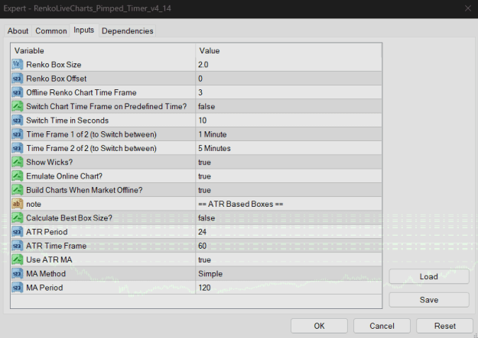
Task: Click the Emulate Online Chart boolean icon
Action: click(x=17, y=176)
